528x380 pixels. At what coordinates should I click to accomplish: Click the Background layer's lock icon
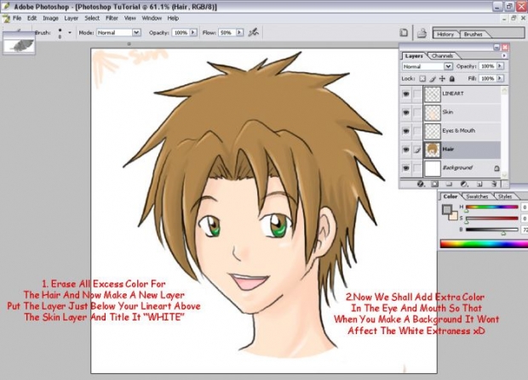(x=496, y=168)
